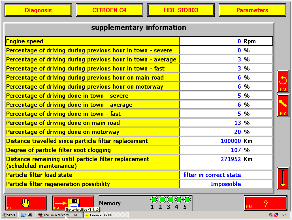Image resolution: width=292 pixels, height=220 pixels.
Task: Switch to The Lexia office taskbar item
Action: [x=59, y=215]
